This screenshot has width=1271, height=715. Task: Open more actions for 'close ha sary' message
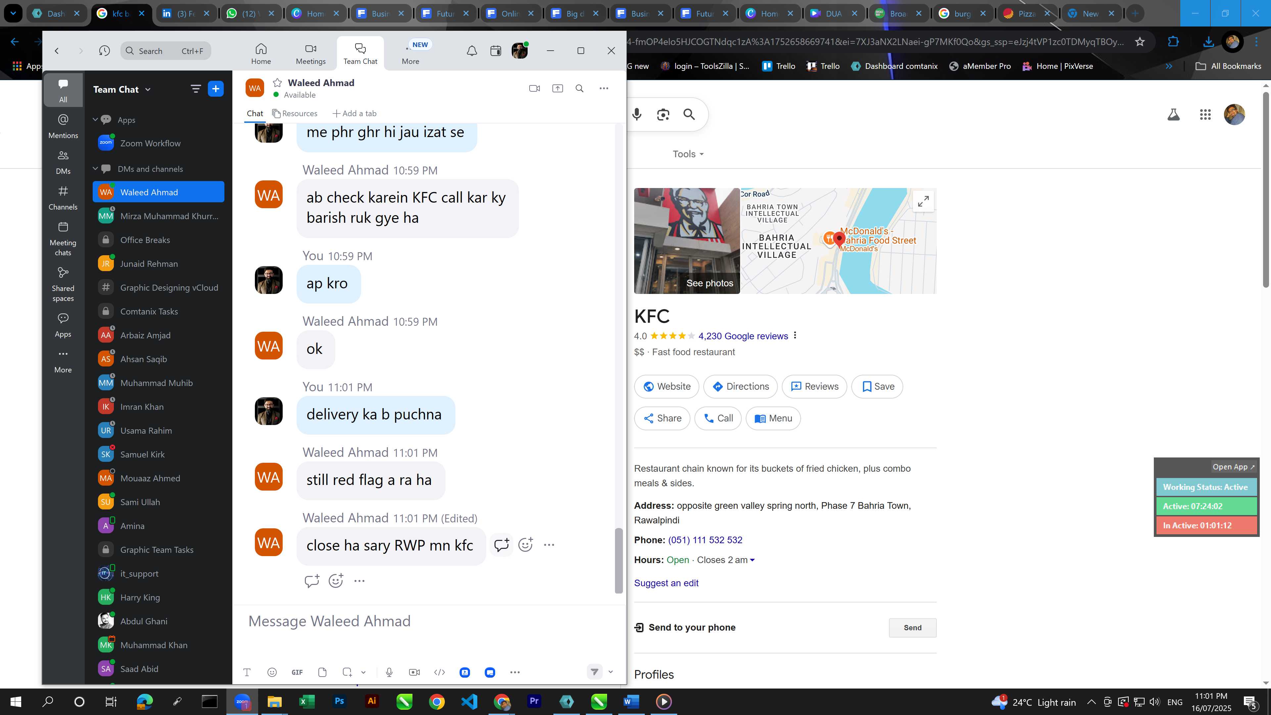(549, 545)
